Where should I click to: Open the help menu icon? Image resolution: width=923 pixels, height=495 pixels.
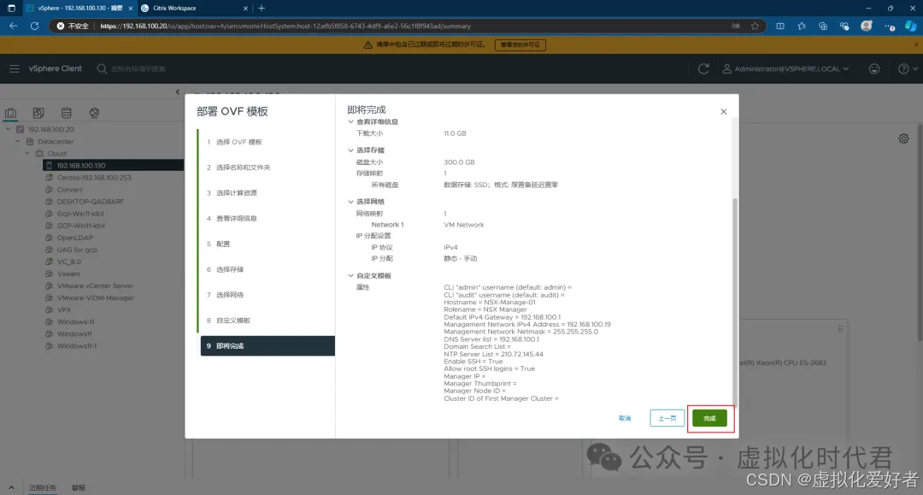click(x=907, y=69)
